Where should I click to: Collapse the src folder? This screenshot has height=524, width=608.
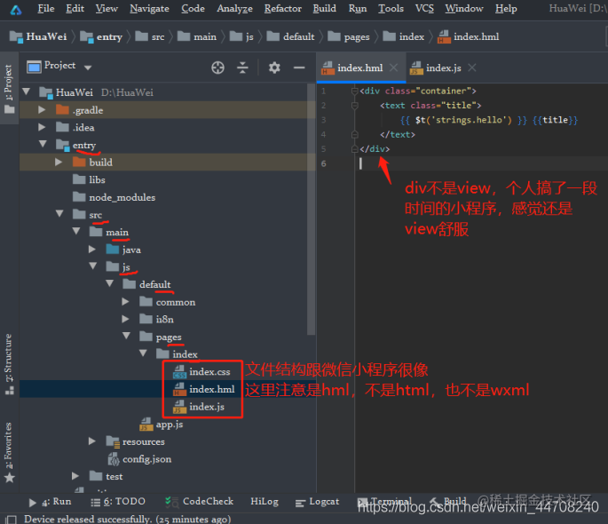tap(59, 213)
